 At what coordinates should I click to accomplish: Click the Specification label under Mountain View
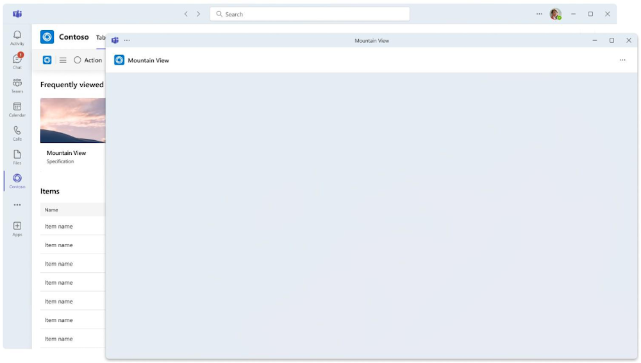pos(60,161)
